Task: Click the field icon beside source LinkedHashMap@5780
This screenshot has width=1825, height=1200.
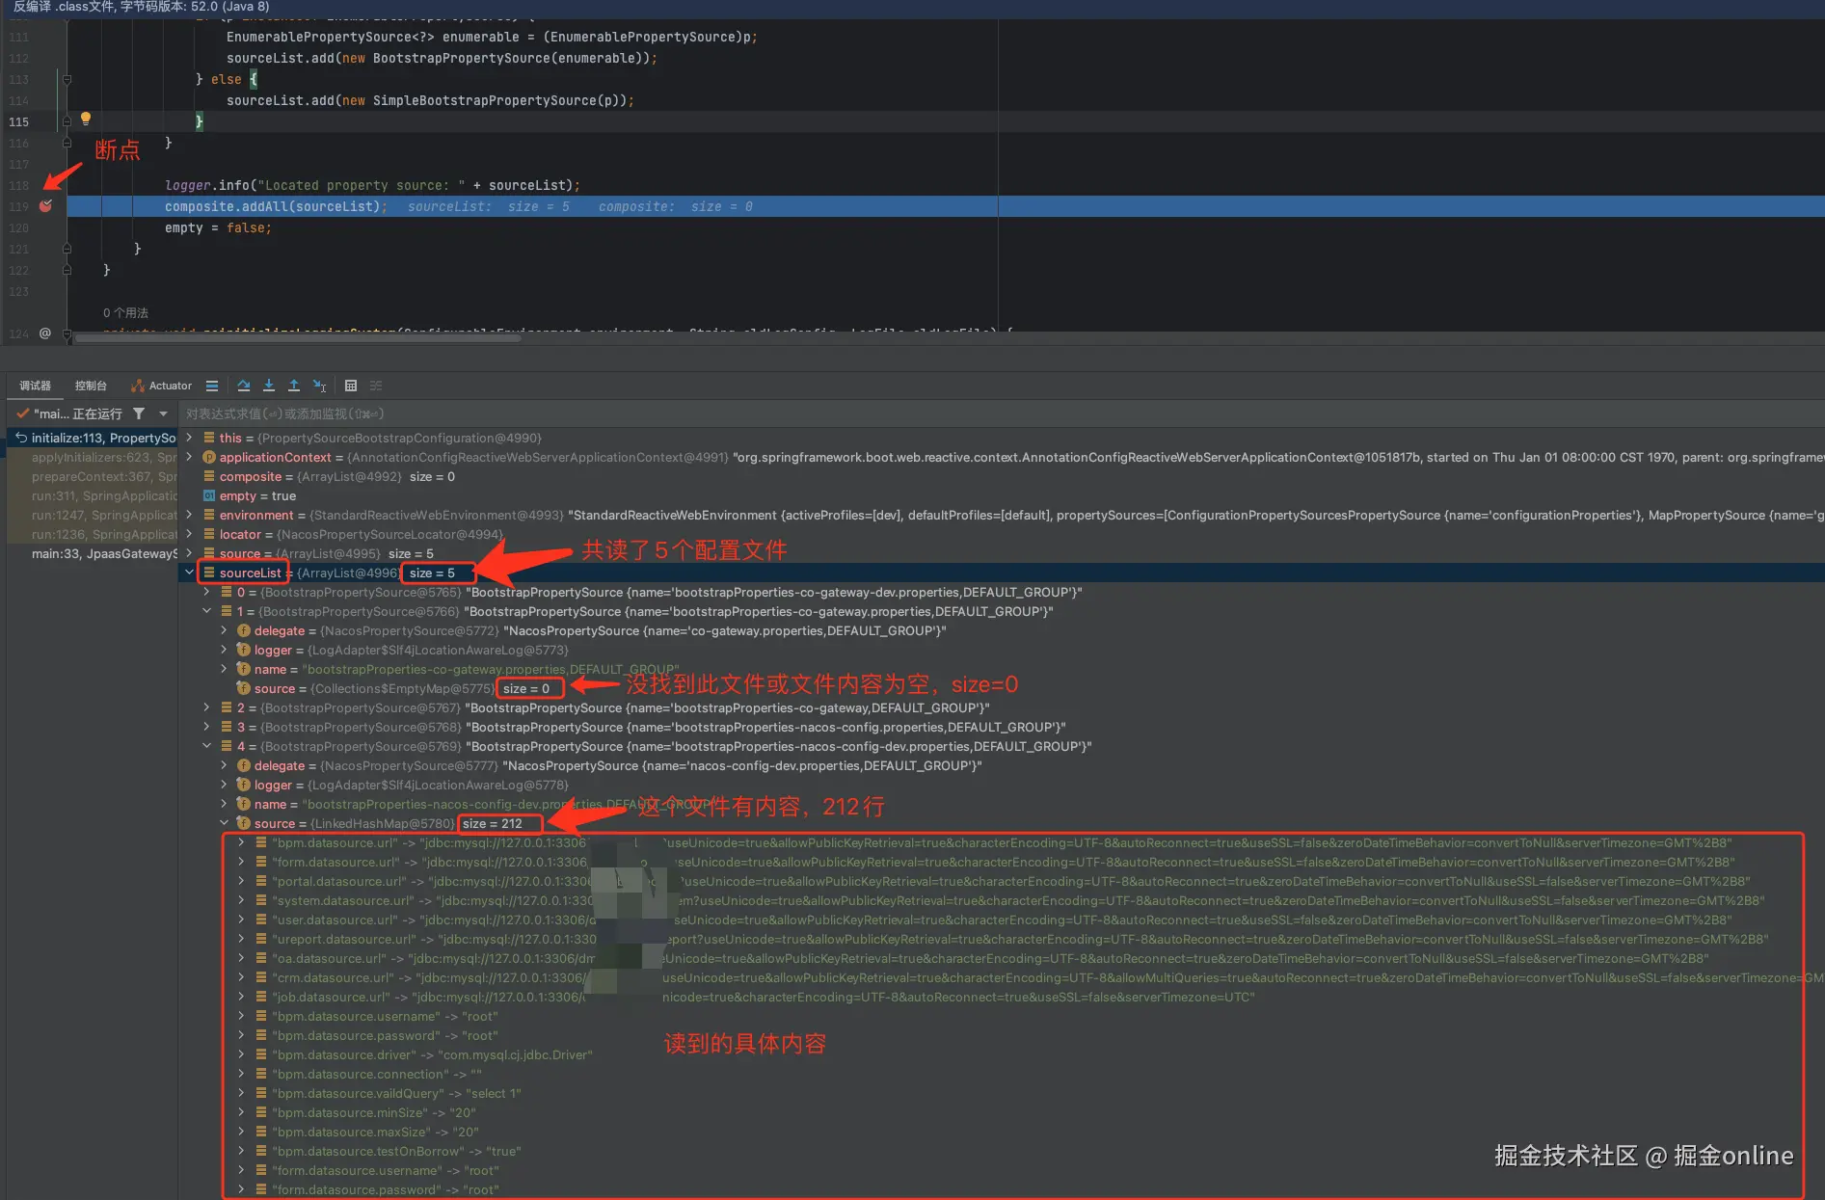Action: [x=244, y=823]
